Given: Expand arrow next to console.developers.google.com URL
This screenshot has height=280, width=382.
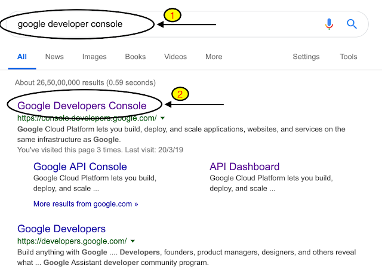Looking at the screenshot, I should [162, 118].
